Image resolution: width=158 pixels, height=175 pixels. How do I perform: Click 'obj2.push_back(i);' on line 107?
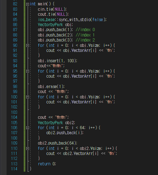click(65, 133)
